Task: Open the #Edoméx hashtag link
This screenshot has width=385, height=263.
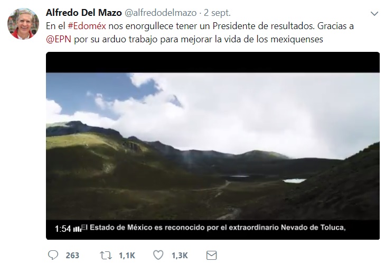Action: [87, 26]
